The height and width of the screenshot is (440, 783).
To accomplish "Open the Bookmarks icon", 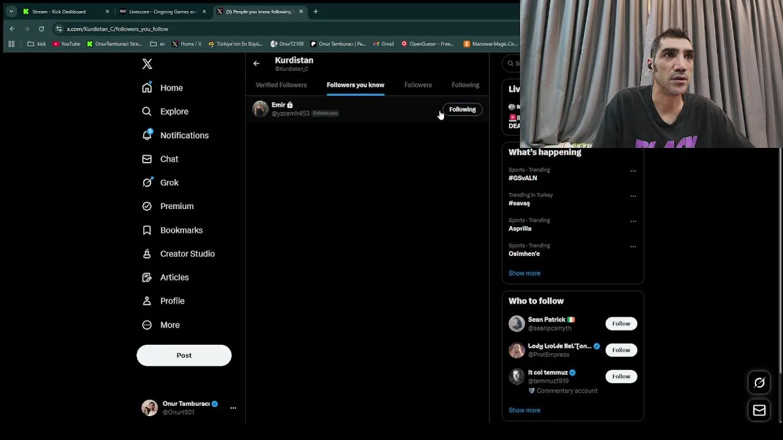I will coord(147,230).
